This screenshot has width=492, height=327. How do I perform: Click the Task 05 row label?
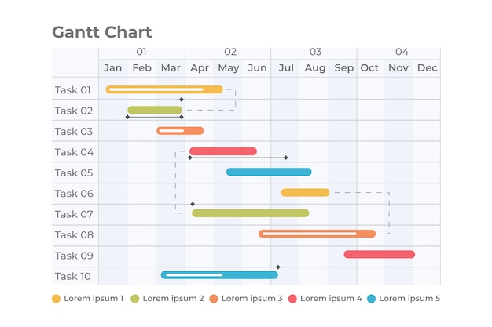pos(74,173)
